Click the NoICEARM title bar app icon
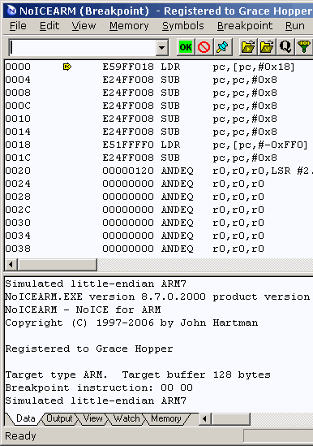Viewport: 313px width, 446px height. tap(11, 11)
